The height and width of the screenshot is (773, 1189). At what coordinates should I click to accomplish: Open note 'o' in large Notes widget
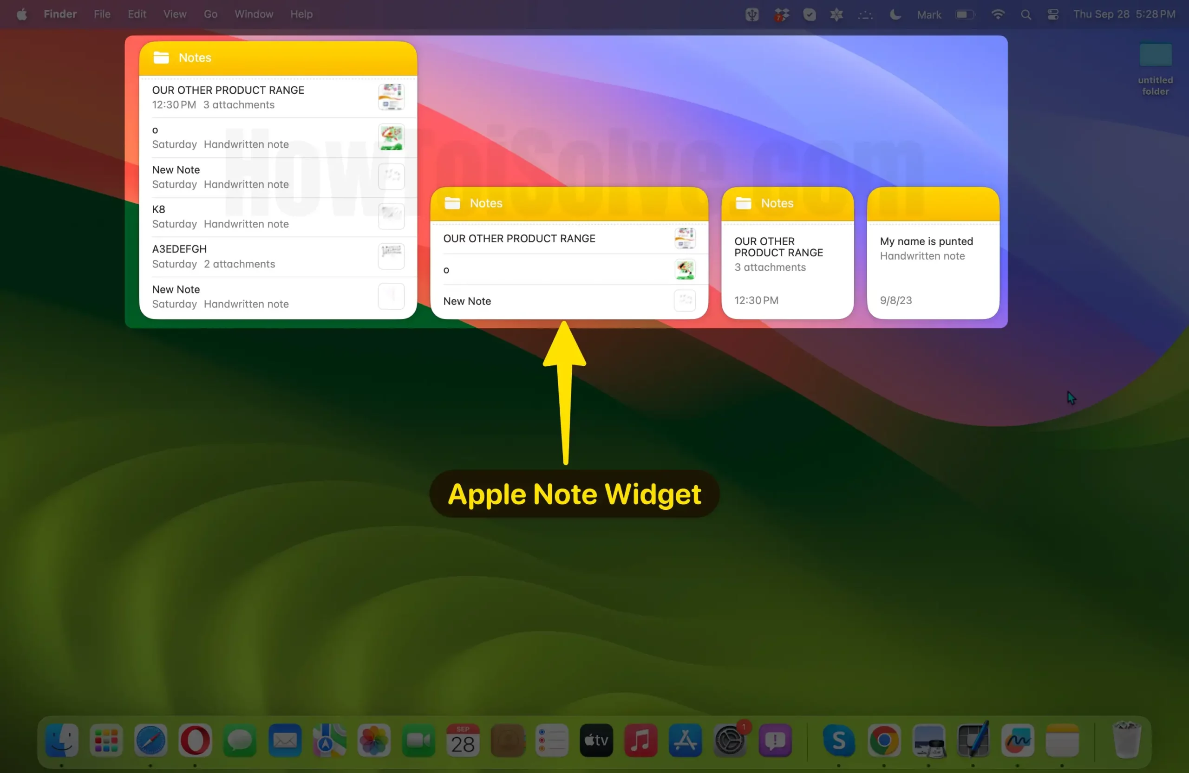tap(278, 137)
